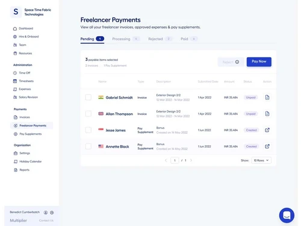
Task: Click the name Allan Thompson
Action: 119,114
